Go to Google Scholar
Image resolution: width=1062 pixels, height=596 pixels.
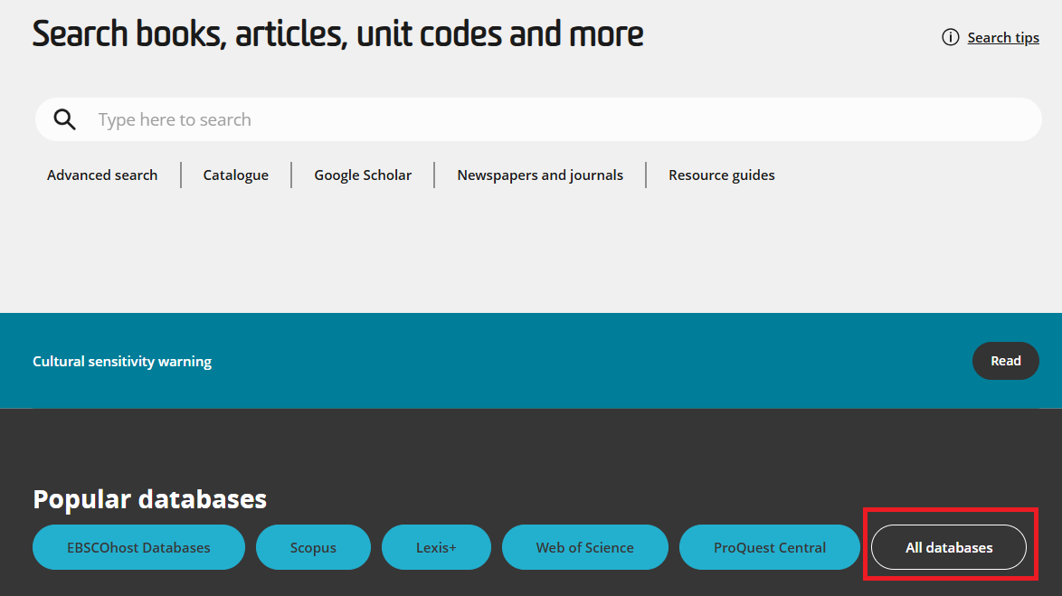tap(363, 175)
